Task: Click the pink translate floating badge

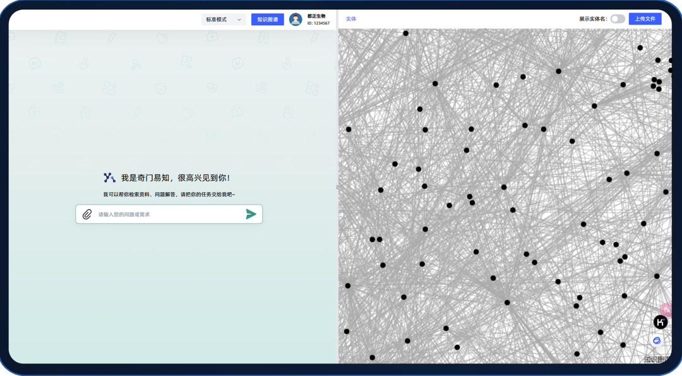Action: 666,309
